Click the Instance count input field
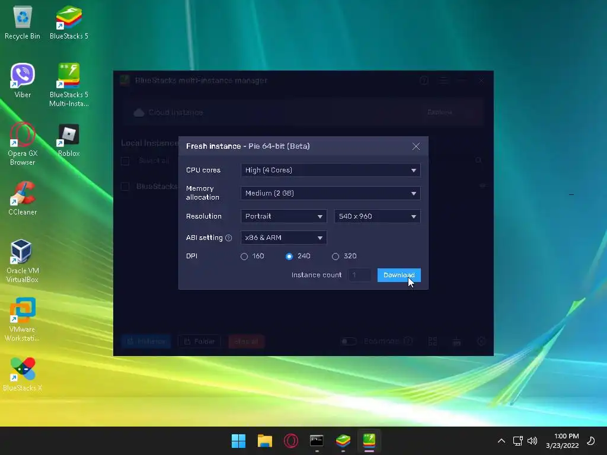607x455 pixels. (360, 275)
